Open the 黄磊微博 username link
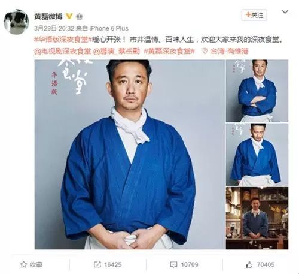 coord(48,16)
